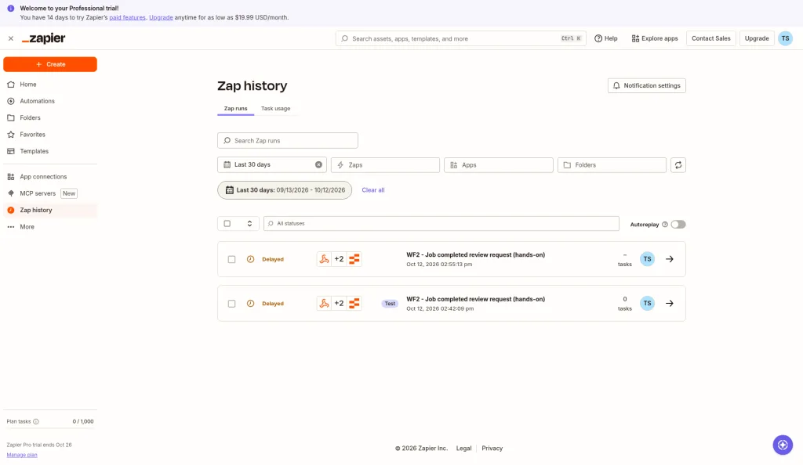Open the chat assistant bubble
Viewport: 803px width, 465px height.
(783, 445)
